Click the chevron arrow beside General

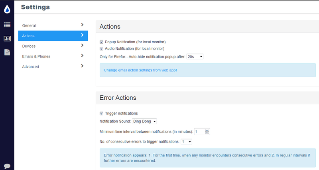82,25
